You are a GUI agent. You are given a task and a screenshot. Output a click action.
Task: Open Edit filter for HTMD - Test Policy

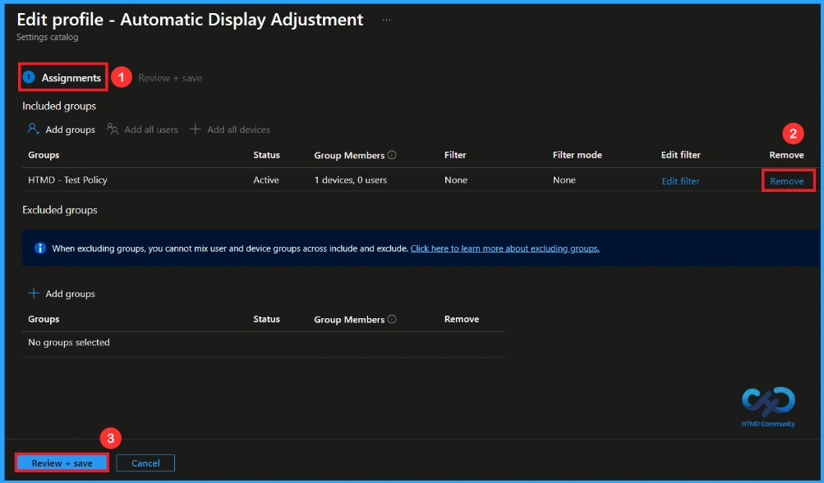[x=679, y=180]
